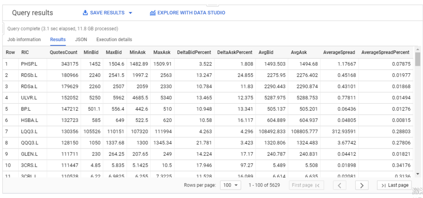The image size is (423, 198).
Task: Open the JSON tab
Action: 81,40
